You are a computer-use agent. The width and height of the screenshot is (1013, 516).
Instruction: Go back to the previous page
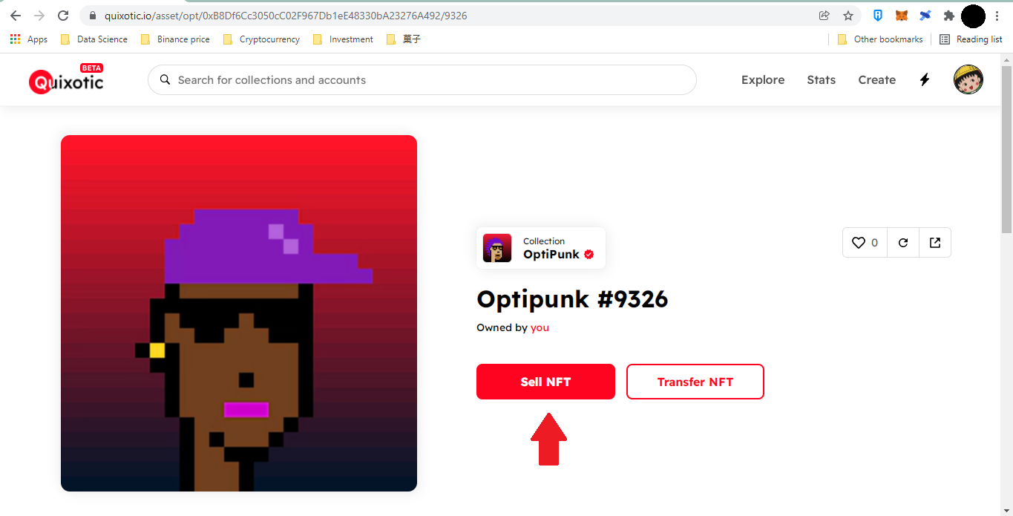[16, 16]
